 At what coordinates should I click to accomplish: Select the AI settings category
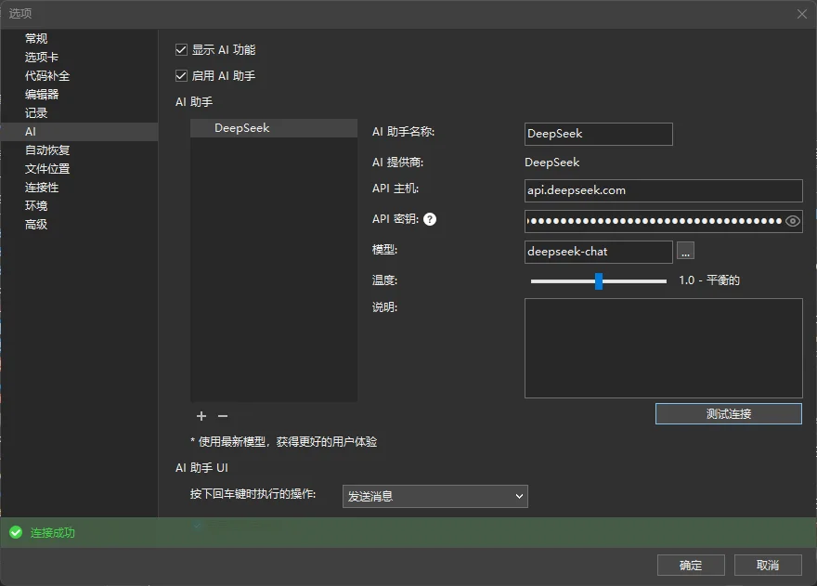[79, 132]
